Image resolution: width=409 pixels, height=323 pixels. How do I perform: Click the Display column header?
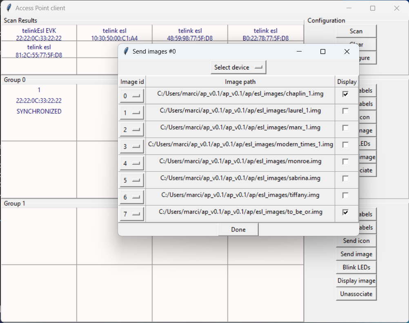click(347, 82)
